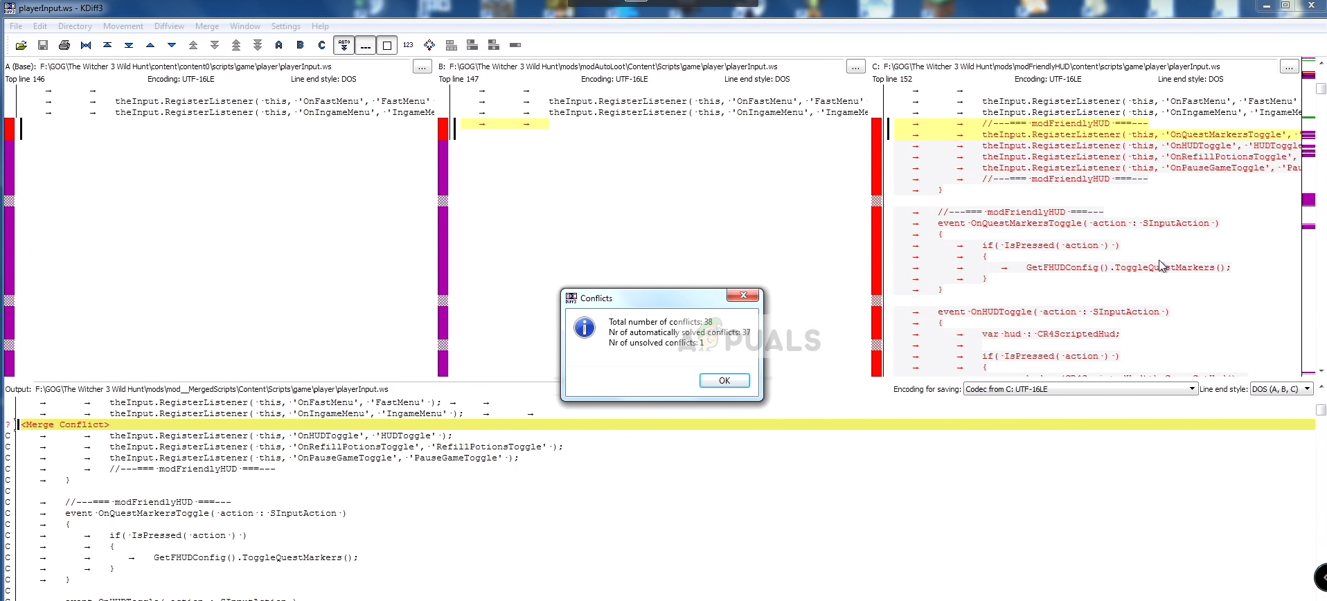Click 'event OnHUDToggle' line in pane C
This screenshot has height=601, width=1327.
pos(1053,312)
